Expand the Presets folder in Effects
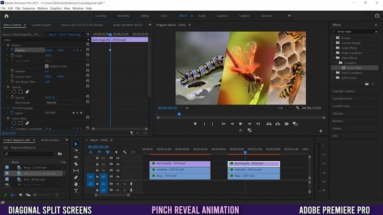This screenshot has width=383, height=215. pos(333,38)
